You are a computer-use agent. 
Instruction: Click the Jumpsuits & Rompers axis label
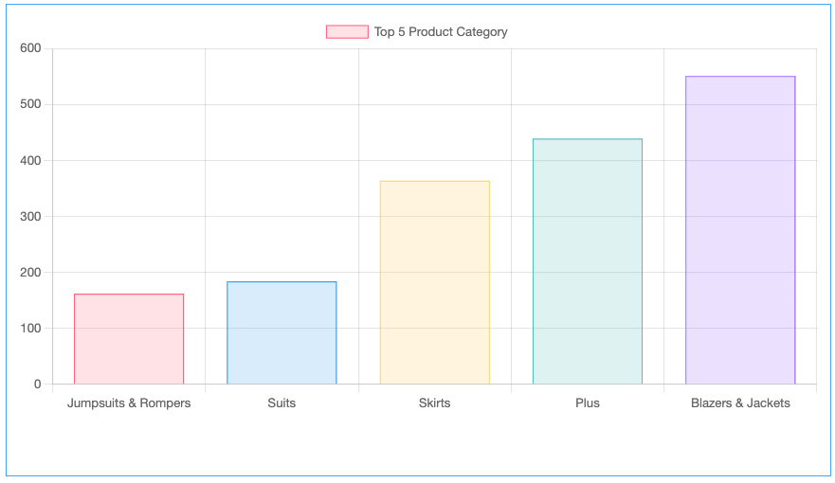pyautogui.click(x=129, y=403)
